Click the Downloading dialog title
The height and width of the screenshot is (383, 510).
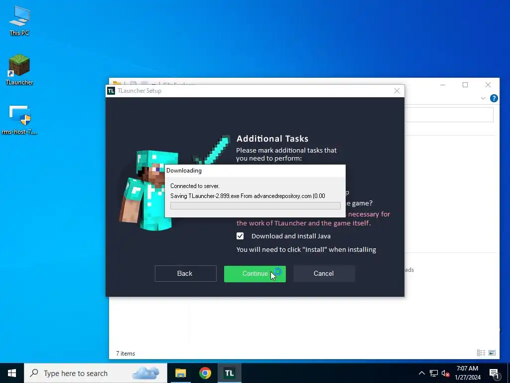pos(184,171)
